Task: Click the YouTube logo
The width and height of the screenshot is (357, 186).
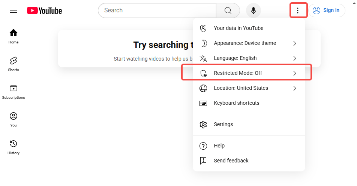Action: 44,11
